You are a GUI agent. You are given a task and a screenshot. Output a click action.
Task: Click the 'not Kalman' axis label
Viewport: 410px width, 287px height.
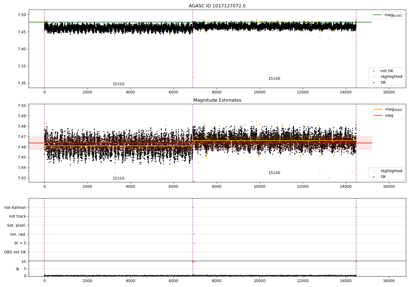(15, 207)
